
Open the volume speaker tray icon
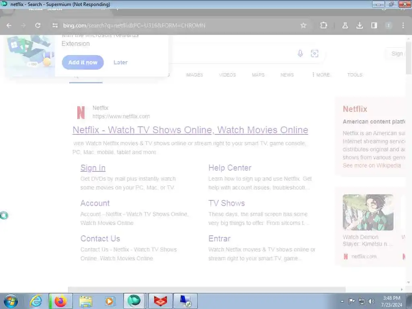click(x=371, y=301)
